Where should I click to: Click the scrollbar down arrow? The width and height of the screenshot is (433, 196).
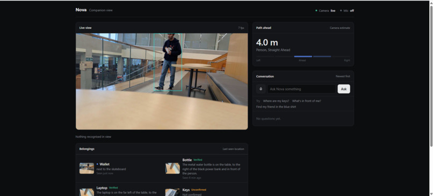coord(431,194)
